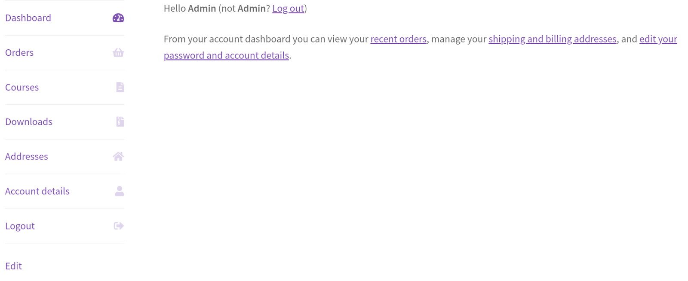Open the shipping and billing addresses link
This screenshot has height=281, width=688.
(x=552, y=39)
